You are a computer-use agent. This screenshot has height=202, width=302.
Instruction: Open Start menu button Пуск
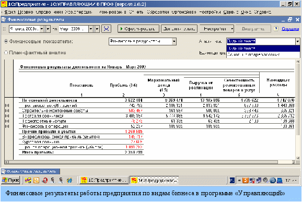tap(10, 180)
